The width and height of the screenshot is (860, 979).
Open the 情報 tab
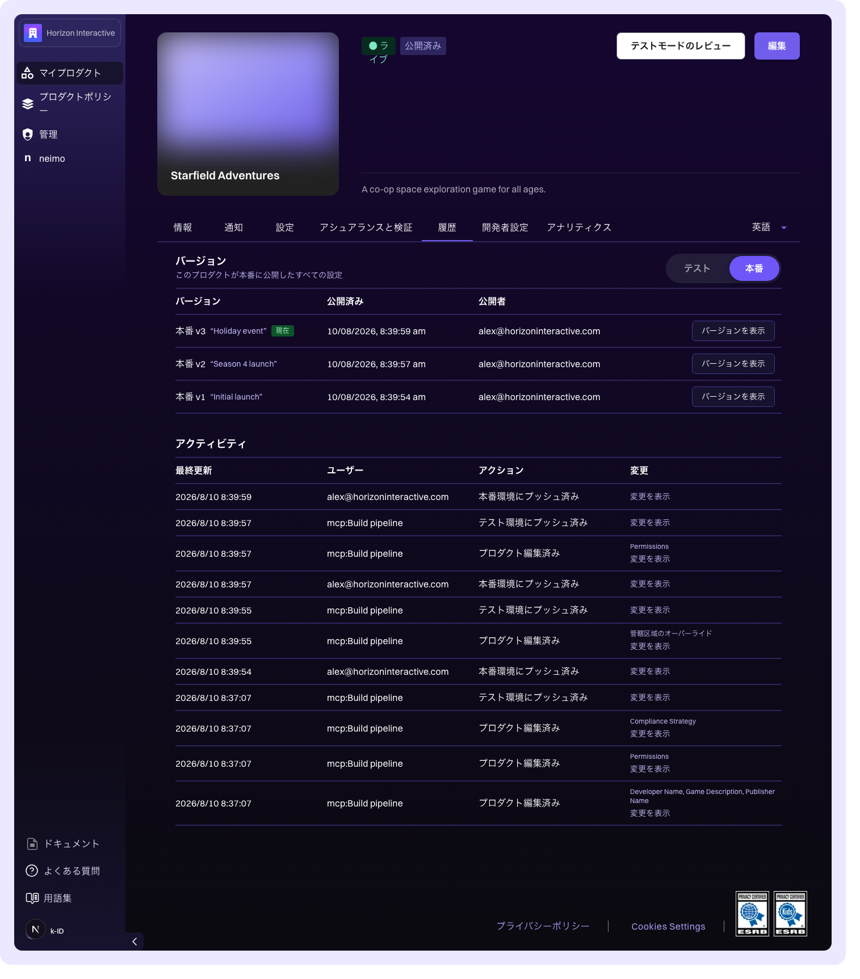183,228
